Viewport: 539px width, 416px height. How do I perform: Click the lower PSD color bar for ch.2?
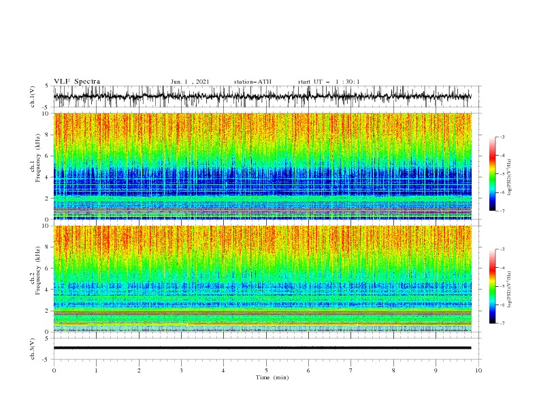coord(493,286)
